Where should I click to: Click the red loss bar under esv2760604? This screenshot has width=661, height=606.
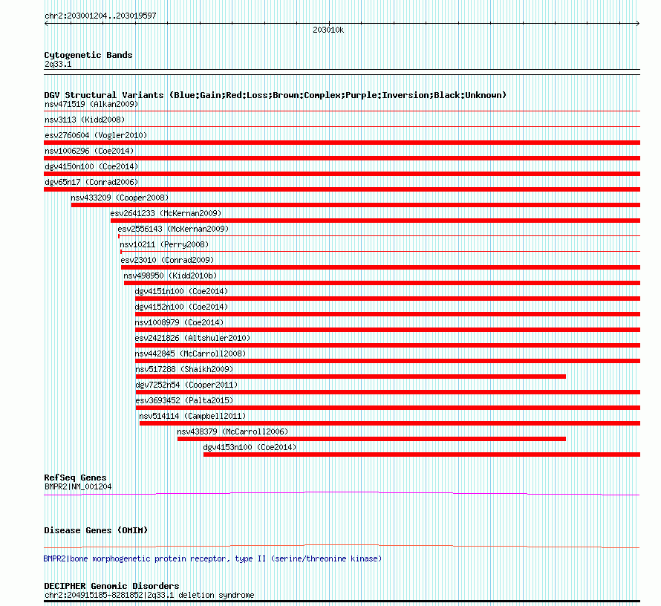tap(342, 143)
